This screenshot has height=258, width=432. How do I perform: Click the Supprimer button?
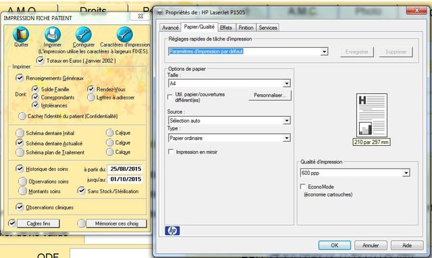[396, 52]
